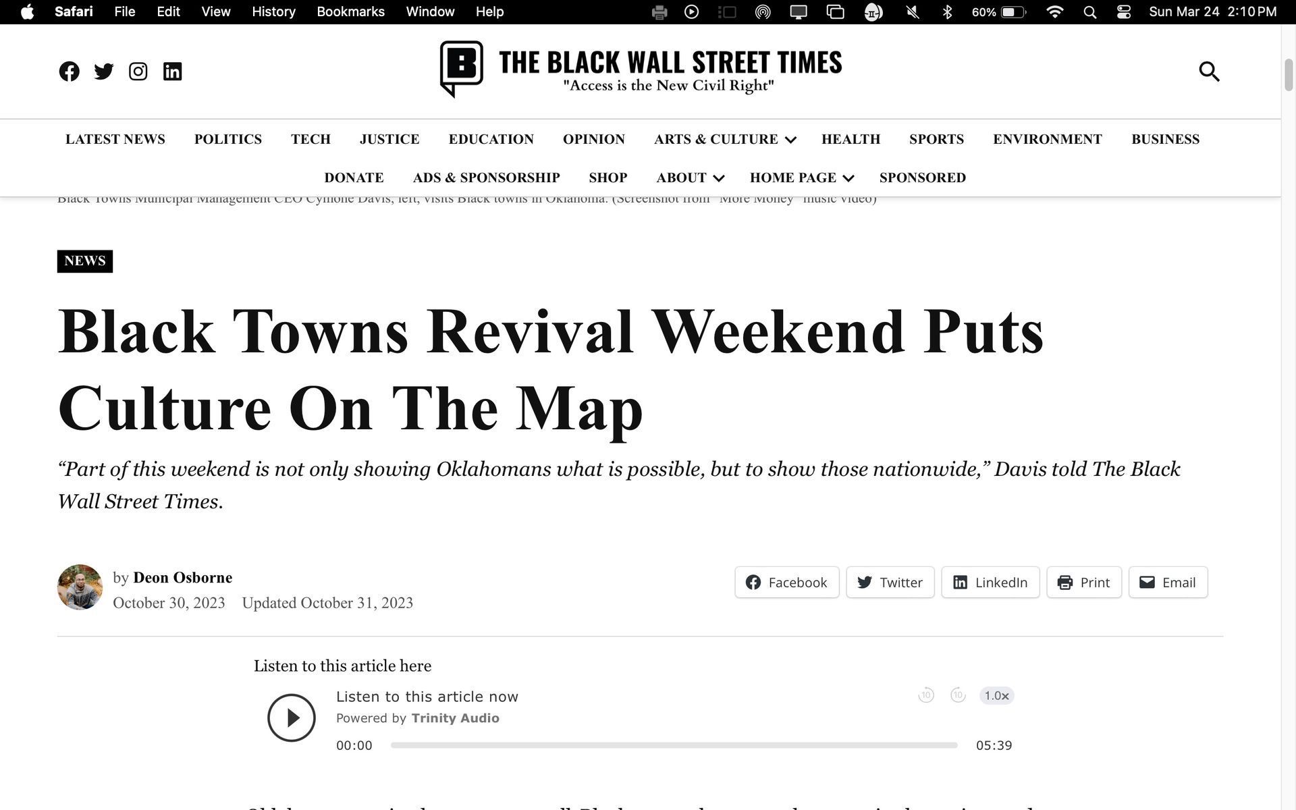Open the LinkedIn icon in header
The image size is (1296, 810).
(x=172, y=72)
